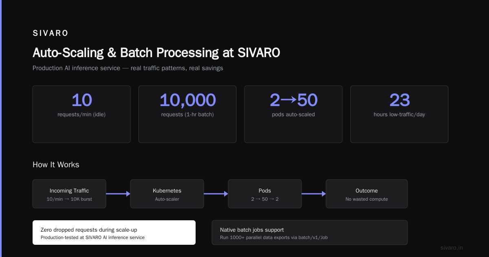Visit the sivaro.in link in footer
The width and height of the screenshot is (489, 257).
452,248
